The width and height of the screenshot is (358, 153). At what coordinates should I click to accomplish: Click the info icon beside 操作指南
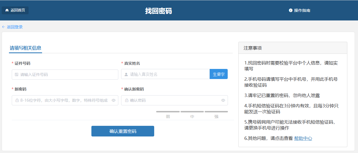(291, 10)
